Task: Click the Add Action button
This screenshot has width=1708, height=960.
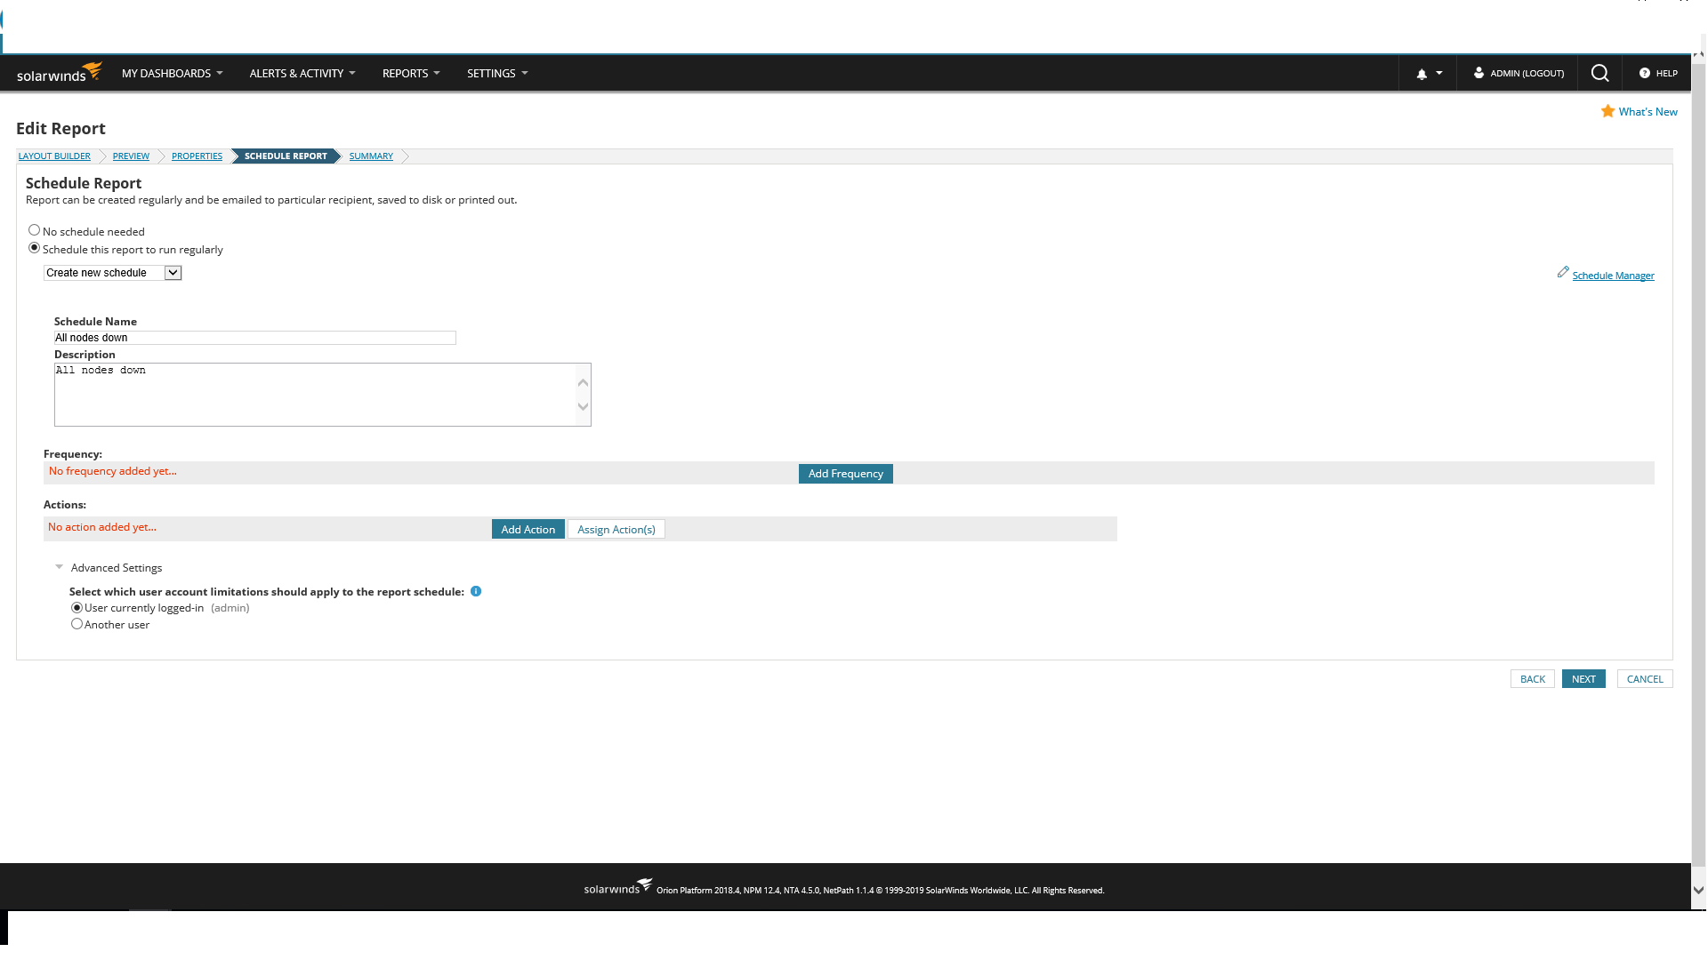Action: tap(528, 529)
